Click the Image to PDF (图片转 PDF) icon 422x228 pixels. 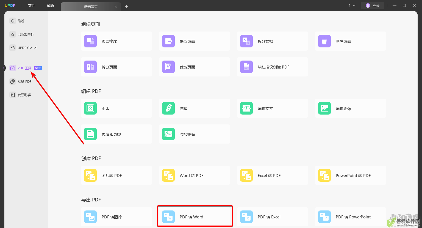tap(90, 175)
